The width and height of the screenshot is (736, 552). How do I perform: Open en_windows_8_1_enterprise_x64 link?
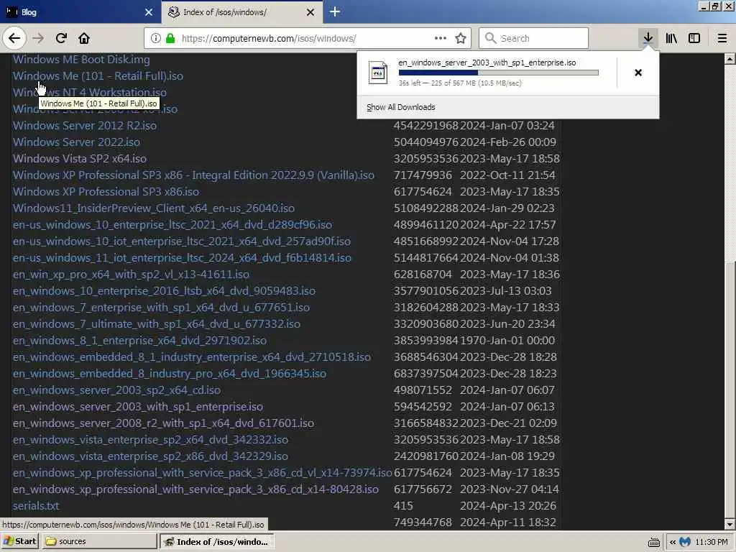[139, 340]
